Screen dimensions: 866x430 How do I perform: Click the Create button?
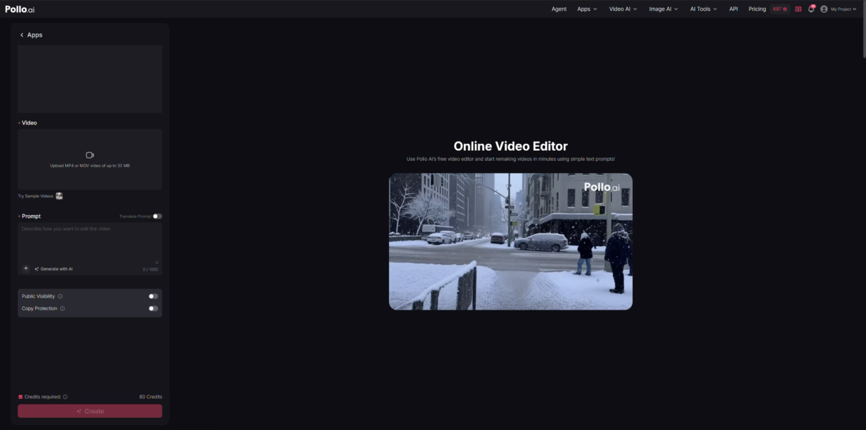point(90,411)
